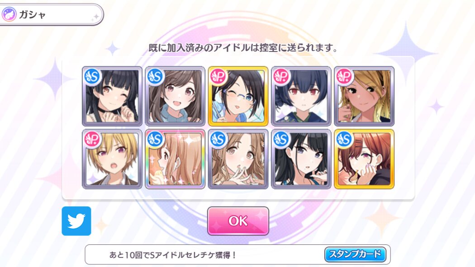Click the S badge on first idol card
Viewport: 475px width, 267px height.
pos(92,77)
